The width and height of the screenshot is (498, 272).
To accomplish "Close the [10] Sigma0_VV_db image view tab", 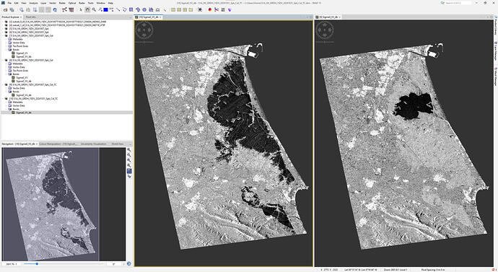I will click(161, 17).
